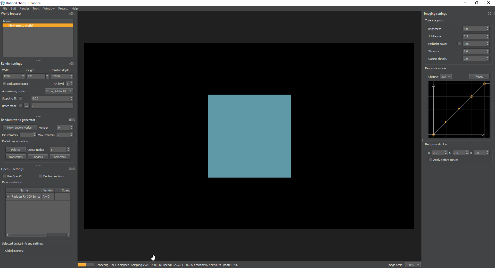Open the Anti-aliasing mode dropdown
The width and height of the screenshot is (495, 268).
[x=59, y=91]
